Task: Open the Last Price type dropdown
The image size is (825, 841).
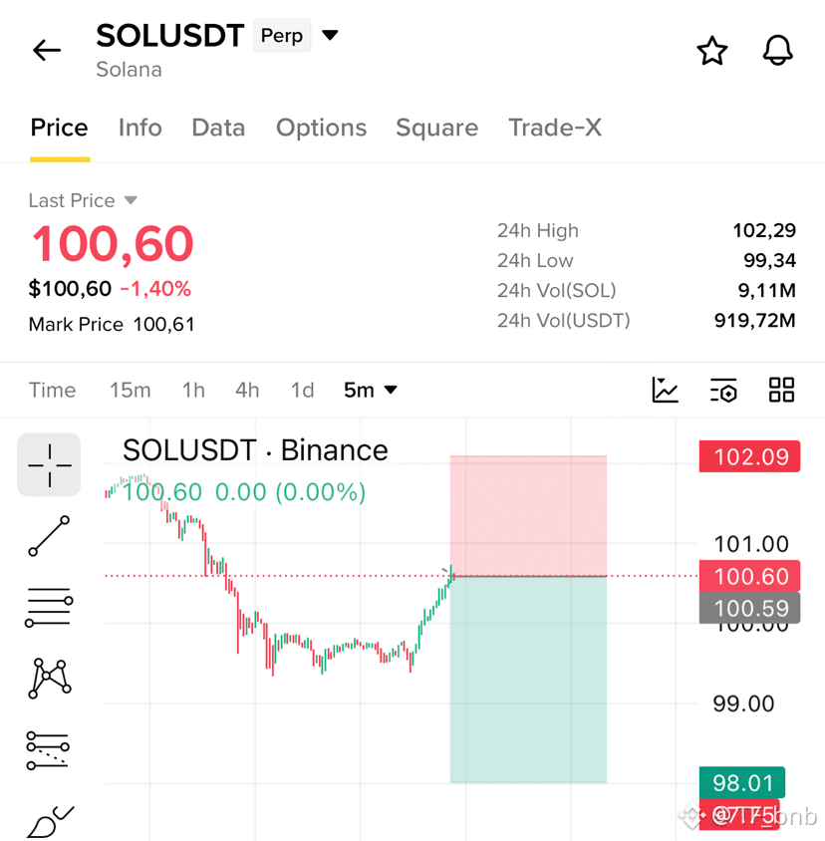Action: pos(131,200)
